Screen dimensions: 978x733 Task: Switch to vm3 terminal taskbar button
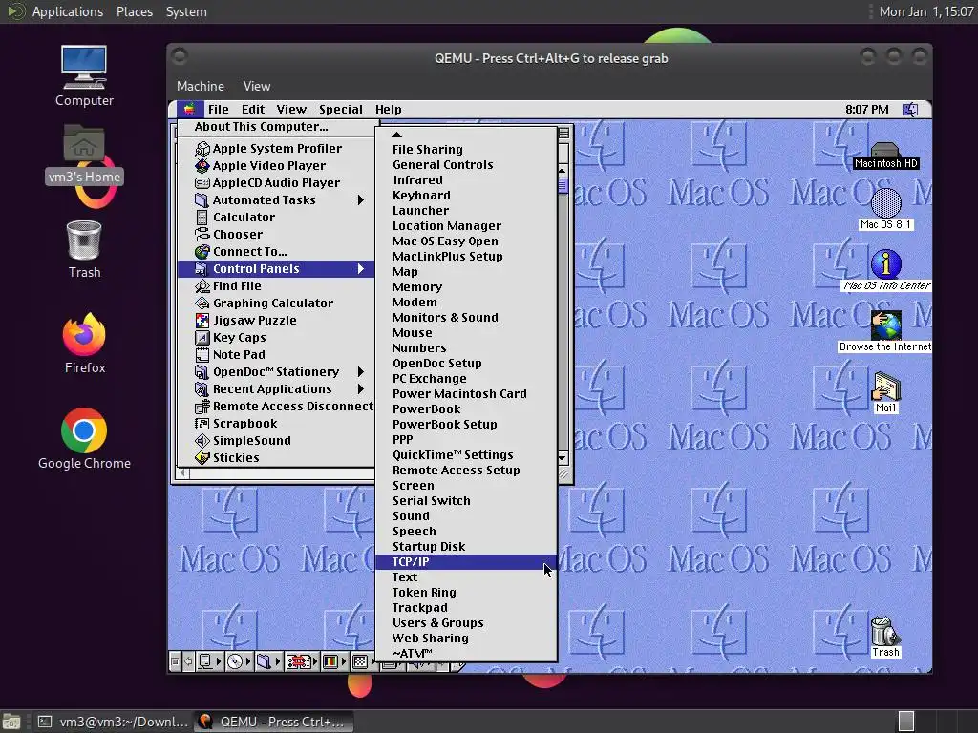click(112, 722)
